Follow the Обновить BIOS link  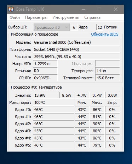tap(105, 34)
